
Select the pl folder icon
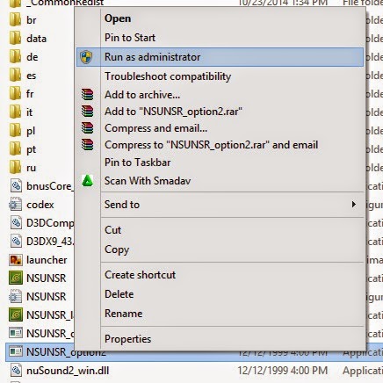(x=15, y=131)
